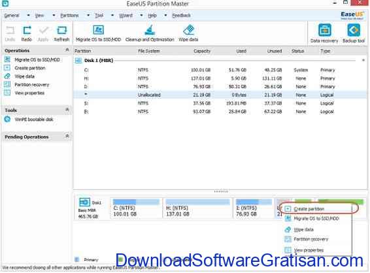Open the Backup tool icon
This screenshot has height=273, width=370.
[x=354, y=31]
